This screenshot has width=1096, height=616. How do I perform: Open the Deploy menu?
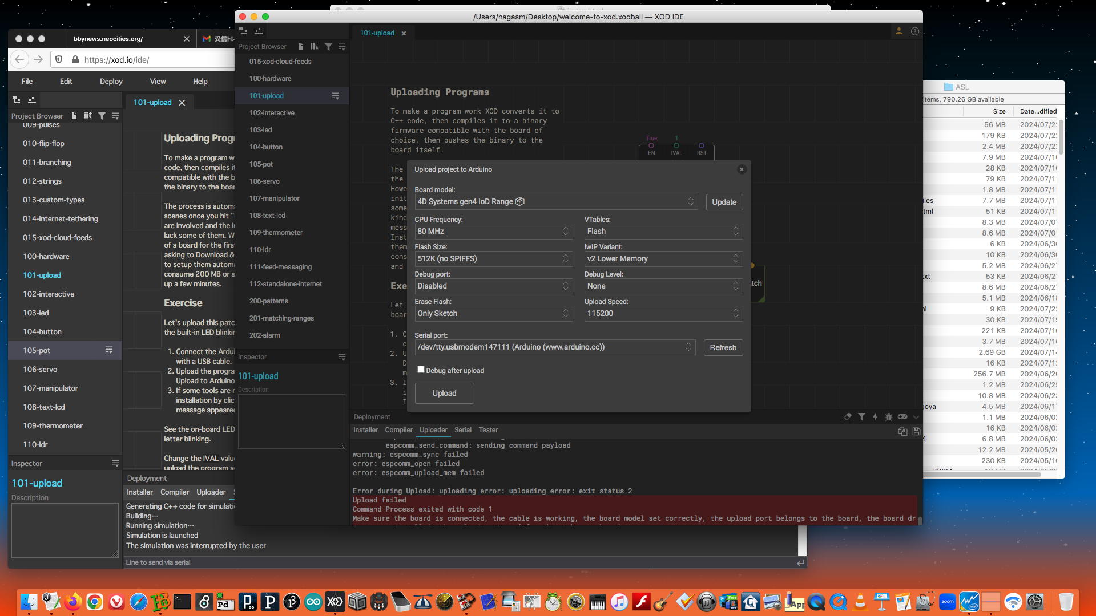pos(111,81)
